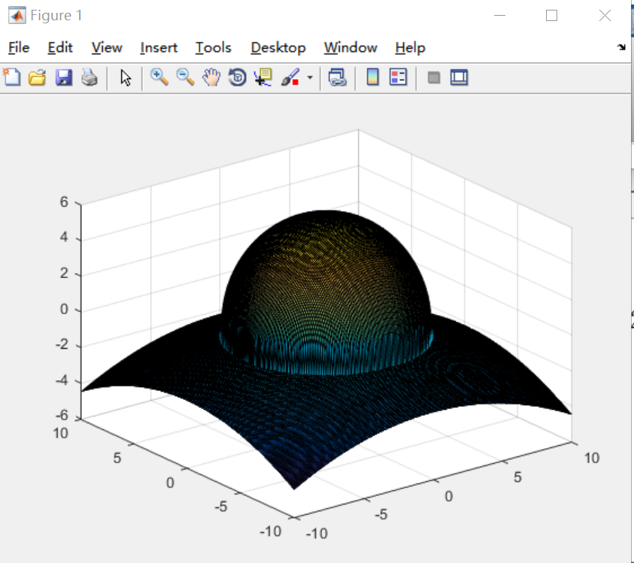
Task: Show plot tools and dock figure
Action: (x=459, y=77)
